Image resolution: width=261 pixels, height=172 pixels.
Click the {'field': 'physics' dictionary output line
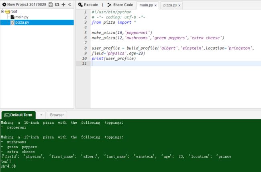116,157
